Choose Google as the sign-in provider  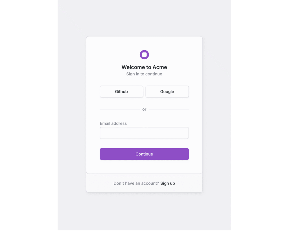tap(167, 92)
